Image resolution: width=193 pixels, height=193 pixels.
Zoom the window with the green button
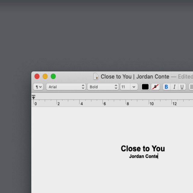(x=53, y=76)
